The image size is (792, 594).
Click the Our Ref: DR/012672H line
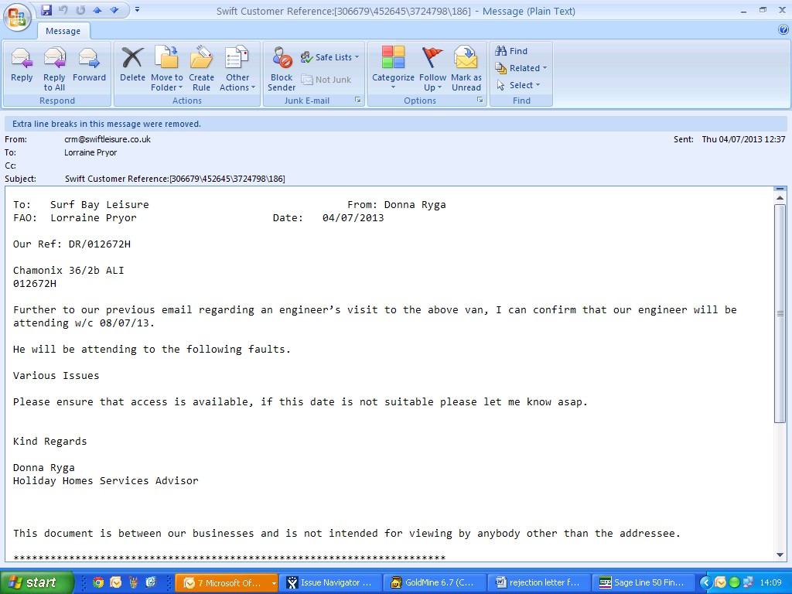(x=72, y=244)
